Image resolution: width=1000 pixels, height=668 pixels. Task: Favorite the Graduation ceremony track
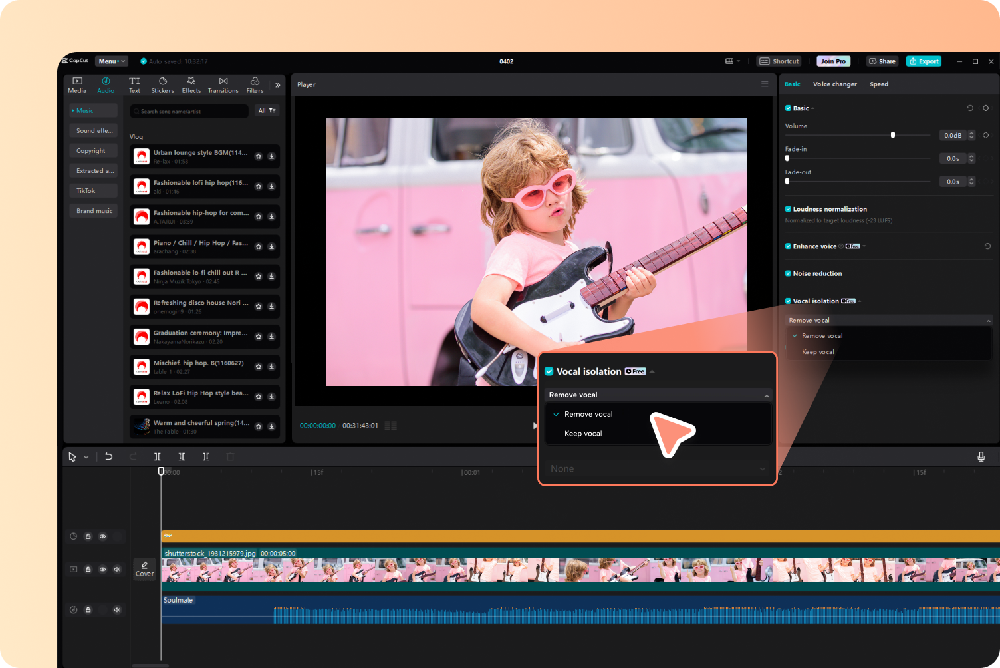(259, 337)
